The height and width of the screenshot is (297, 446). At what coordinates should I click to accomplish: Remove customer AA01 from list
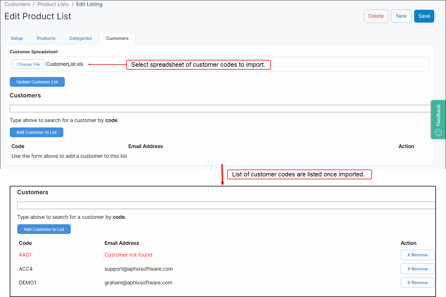click(417, 255)
